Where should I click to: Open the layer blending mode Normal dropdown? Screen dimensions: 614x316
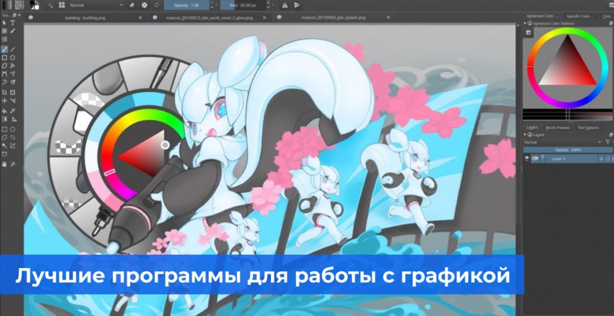(x=562, y=142)
